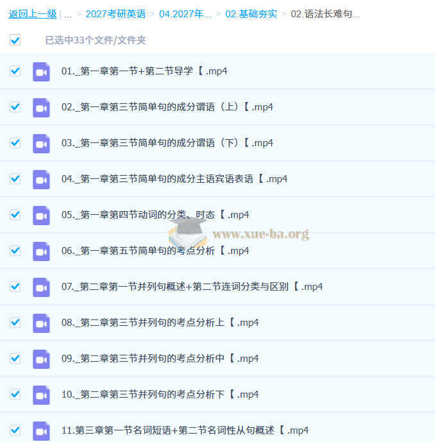435x442 pixels.
Task: Click video icon for file 09 并列句考点分析中
Action: (x=41, y=359)
